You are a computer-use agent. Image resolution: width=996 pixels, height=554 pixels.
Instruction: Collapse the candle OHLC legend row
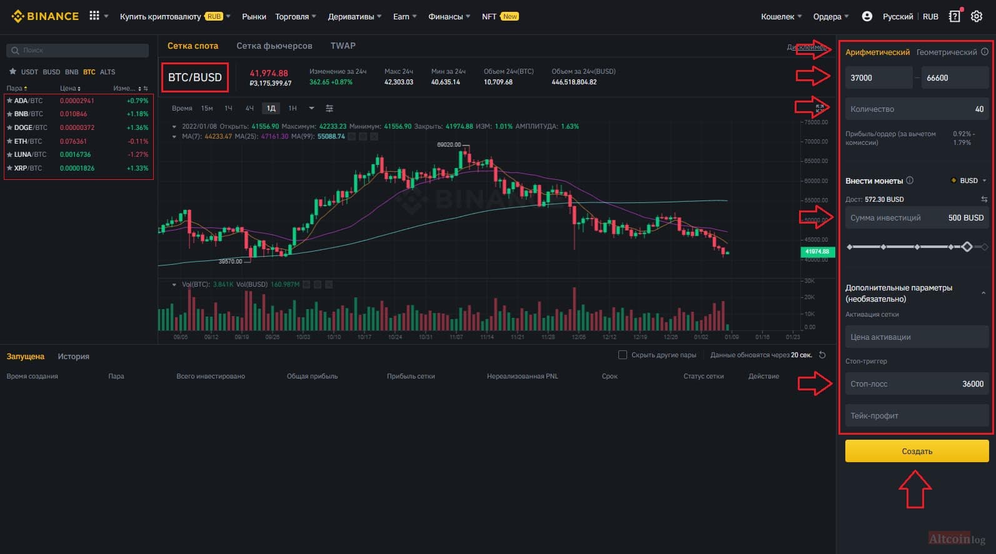coord(174,126)
